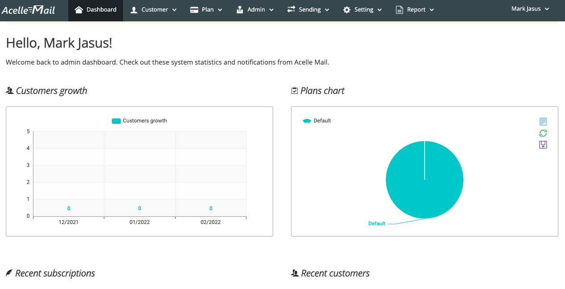The image size is (565, 289).
Task: Click the Sending arrows icon
Action: click(291, 9)
